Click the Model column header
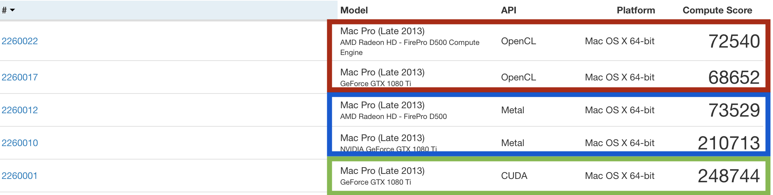 coord(354,10)
